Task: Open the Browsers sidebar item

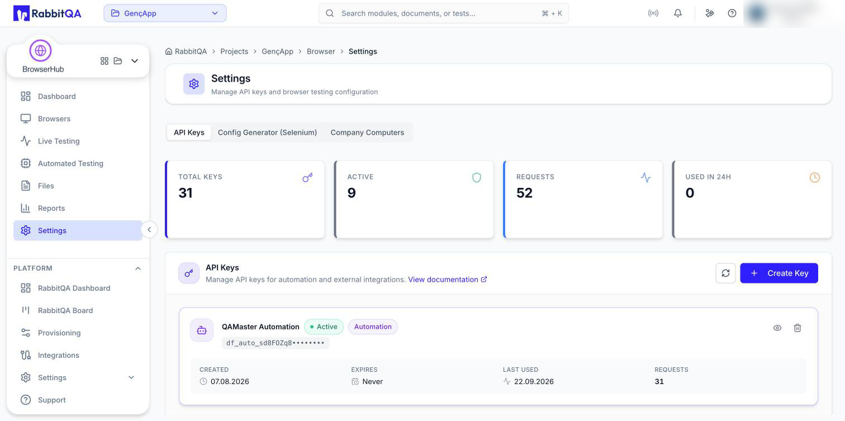Action: (x=78, y=119)
